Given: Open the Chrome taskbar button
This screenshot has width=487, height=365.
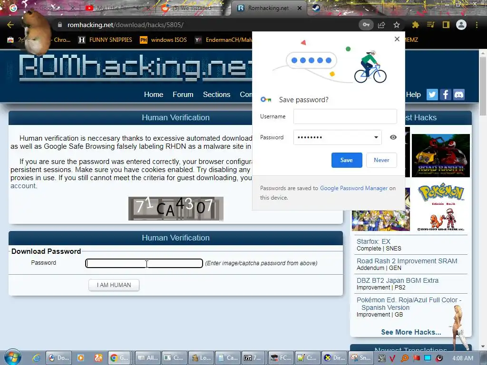Looking at the screenshot, I should [120, 358].
